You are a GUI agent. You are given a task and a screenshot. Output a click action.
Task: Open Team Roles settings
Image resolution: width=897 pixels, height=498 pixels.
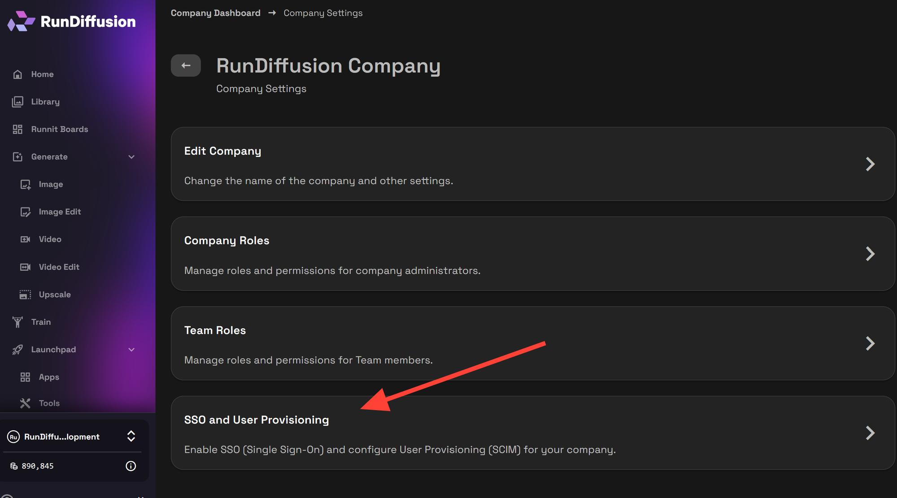[534, 343]
